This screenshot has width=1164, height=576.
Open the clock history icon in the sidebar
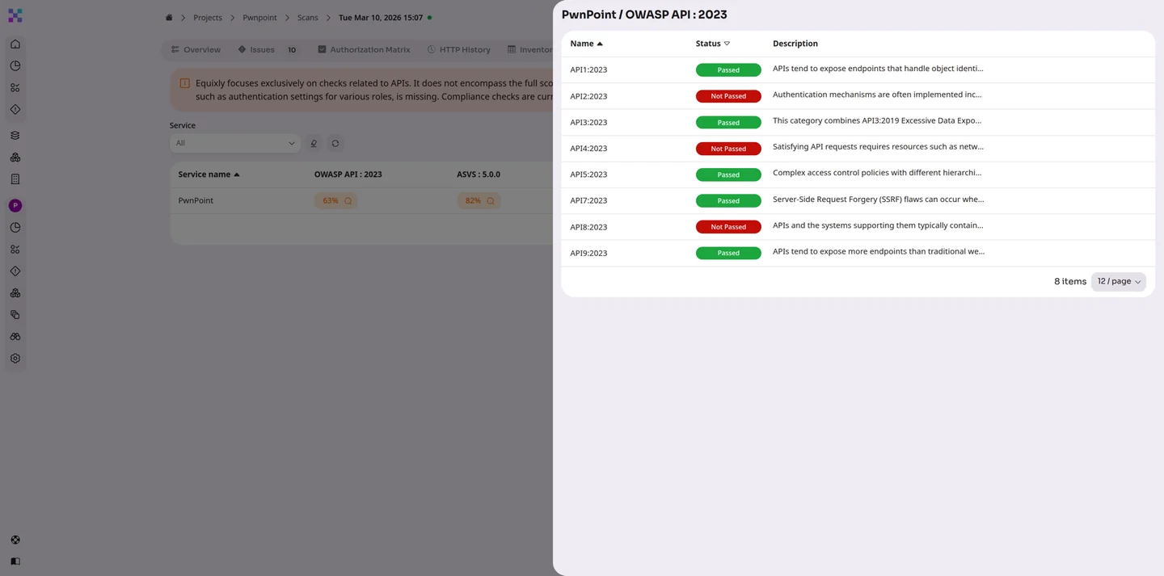(x=15, y=65)
